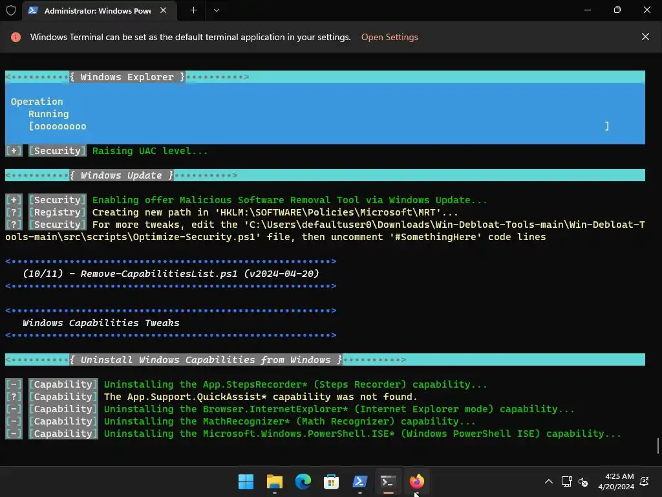The width and height of the screenshot is (662, 497).
Task: Launch Microsoft Edge from the taskbar
Action: (303, 481)
